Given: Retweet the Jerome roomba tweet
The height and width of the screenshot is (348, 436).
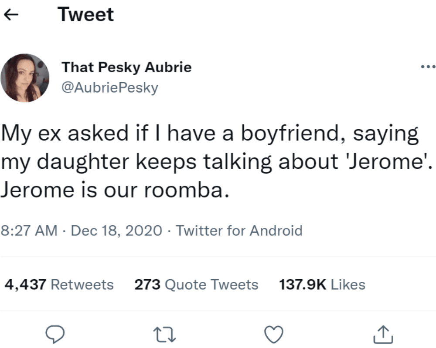Looking at the screenshot, I should [166, 334].
